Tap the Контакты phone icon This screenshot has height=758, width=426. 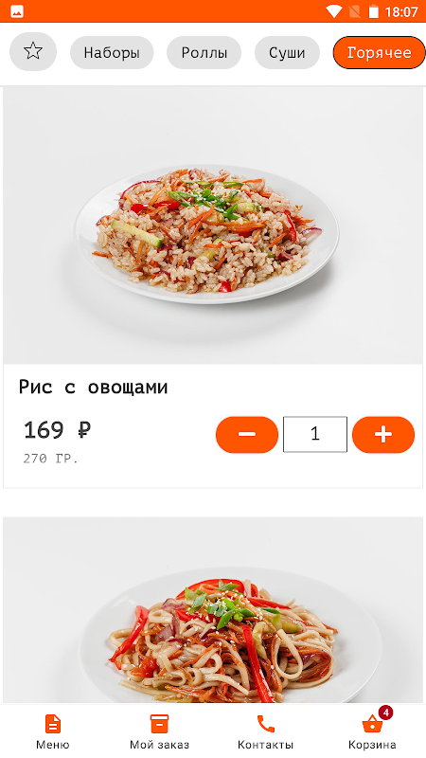265,724
